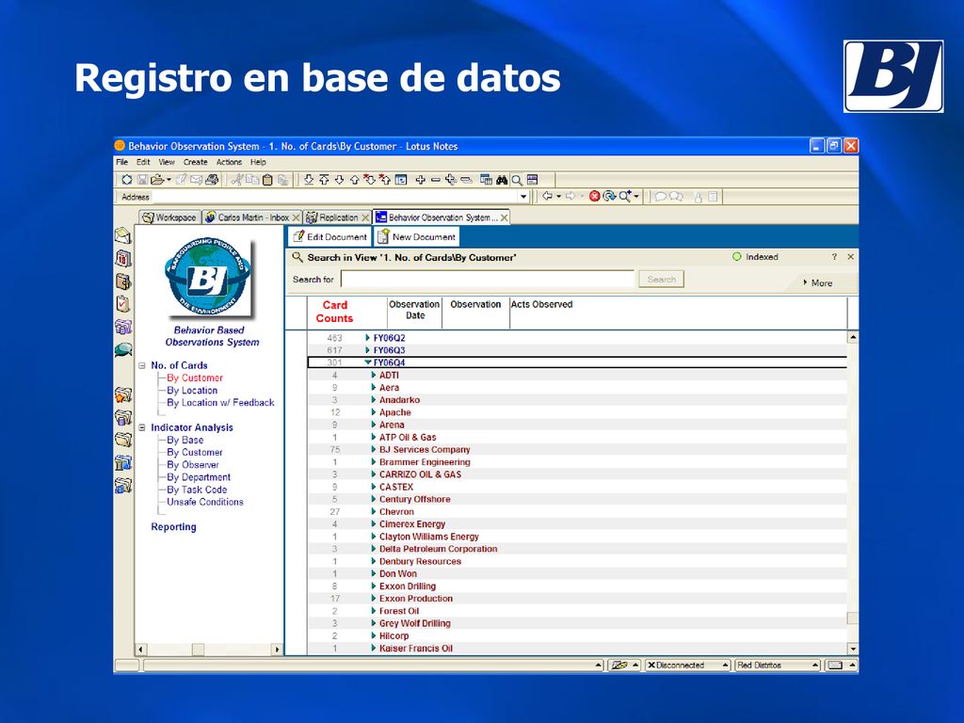Viewport: 964px width, 723px height.
Task: Switch to Carlos Martin - Inbox tab
Action: (x=252, y=217)
